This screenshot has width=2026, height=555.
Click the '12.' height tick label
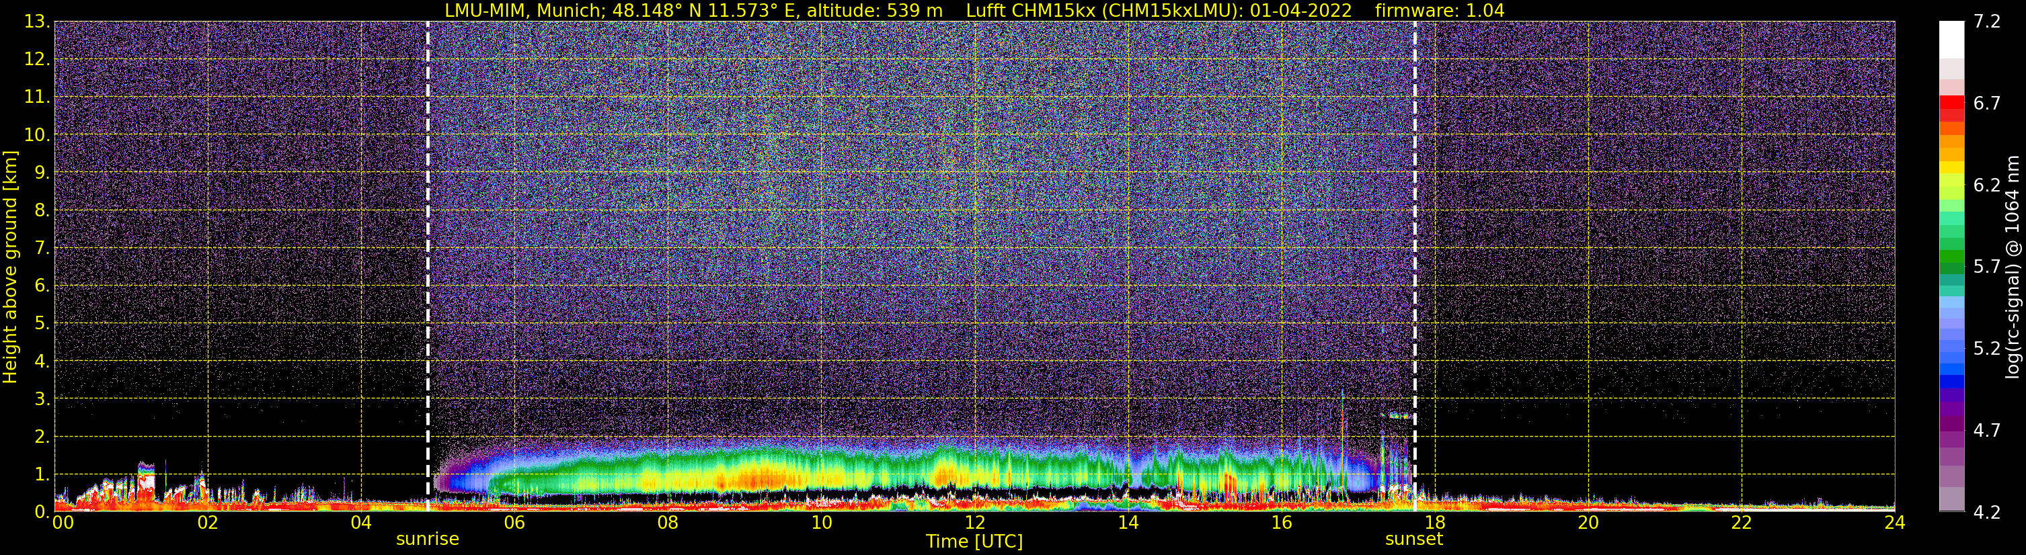(x=37, y=59)
